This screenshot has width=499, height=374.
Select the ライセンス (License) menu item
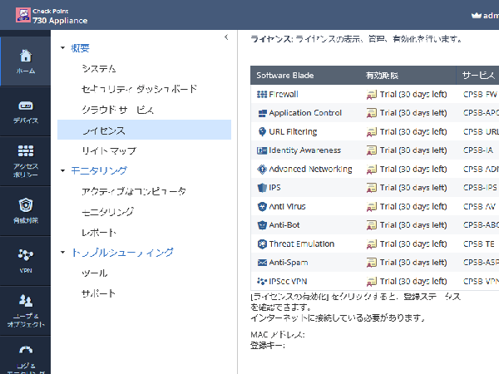click(x=144, y=130)
